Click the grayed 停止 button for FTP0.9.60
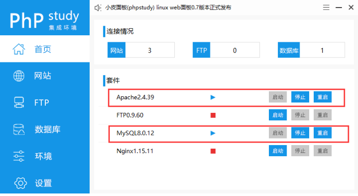Screen dimensions: 358x196 300,115
